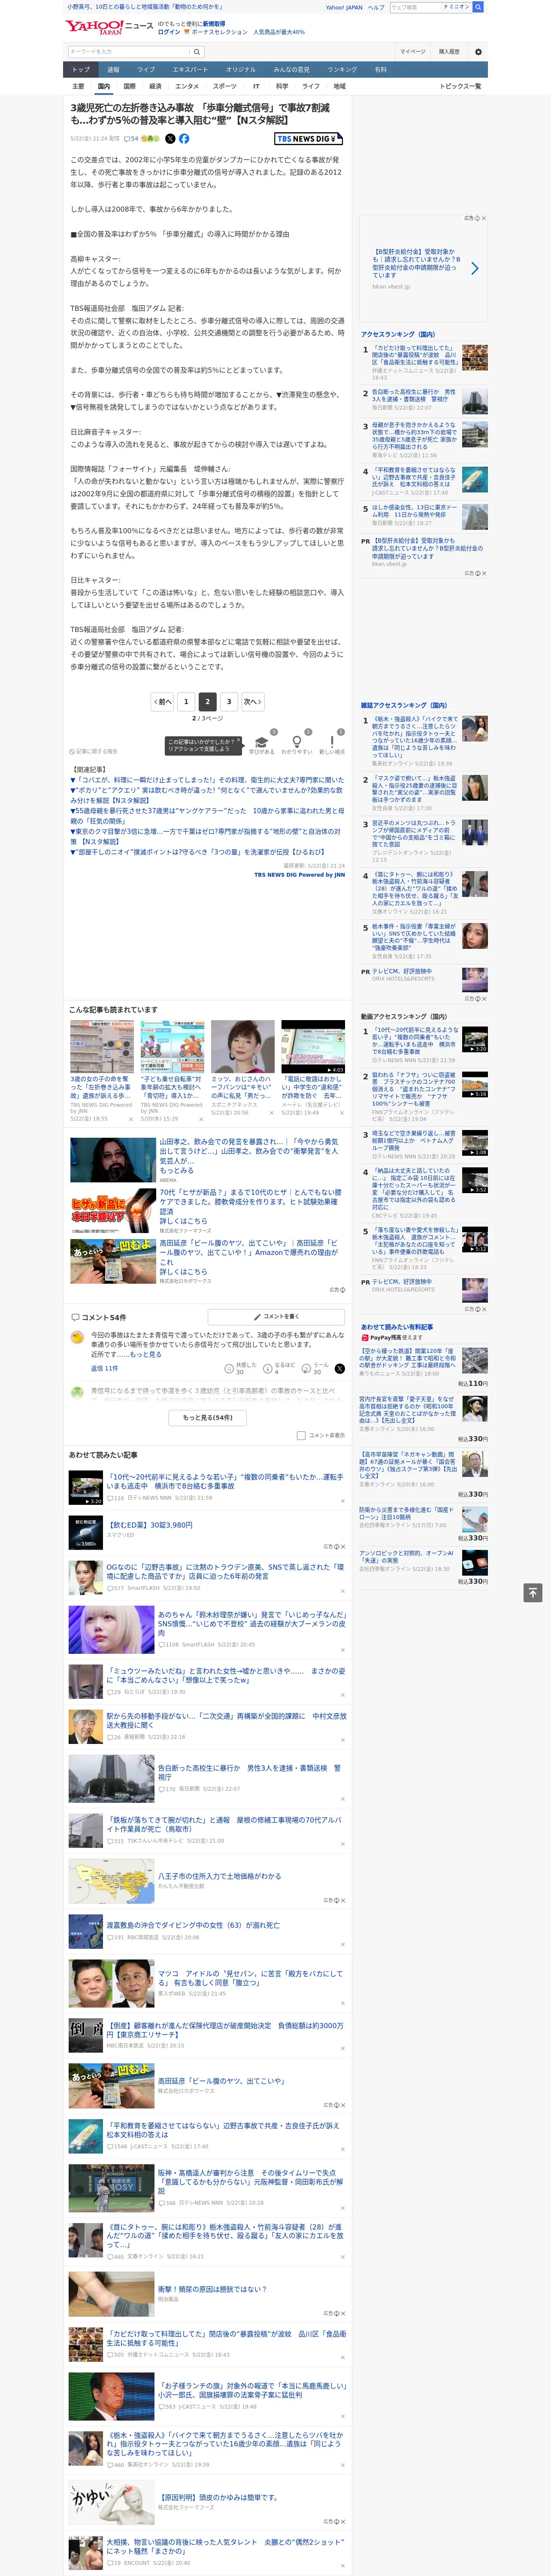Click the コメントを書く button
The width and height of the screenshot is (551, 2576).
click(x=276, y=1317)
